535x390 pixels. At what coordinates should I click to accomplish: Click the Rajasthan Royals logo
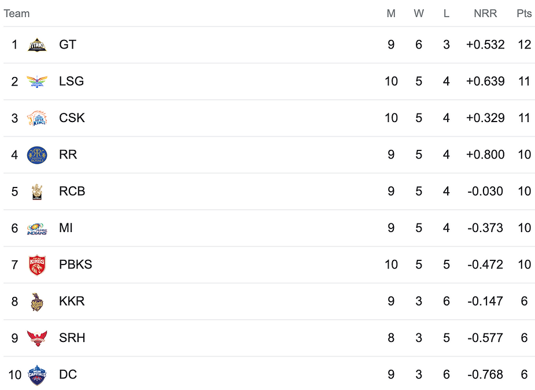click(x=37, y=154)
